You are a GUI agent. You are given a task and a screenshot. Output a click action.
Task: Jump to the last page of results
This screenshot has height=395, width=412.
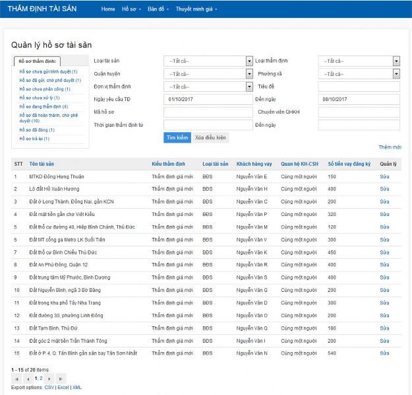(x=61, y=378)
